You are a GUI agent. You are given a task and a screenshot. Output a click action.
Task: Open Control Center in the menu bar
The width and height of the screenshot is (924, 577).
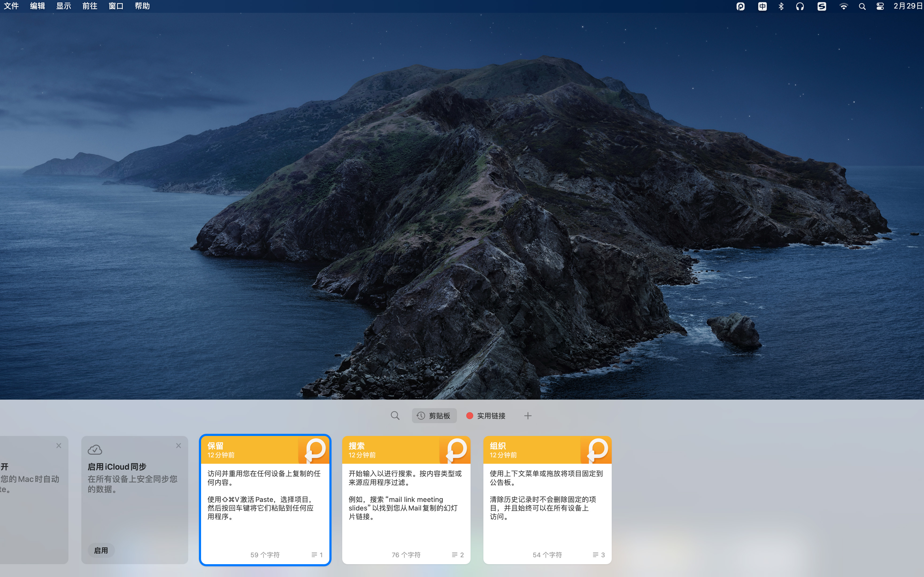coord(880,6)
